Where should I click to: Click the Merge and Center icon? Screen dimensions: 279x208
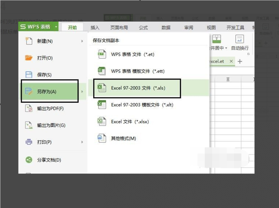(x=217, y=39)
